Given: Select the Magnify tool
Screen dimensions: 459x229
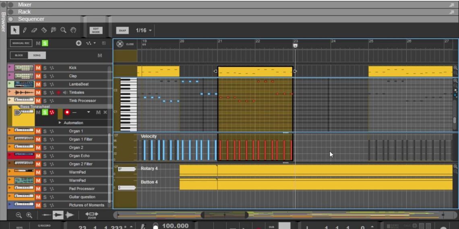Looking at the screenshot, I should (x=63, y=30).
